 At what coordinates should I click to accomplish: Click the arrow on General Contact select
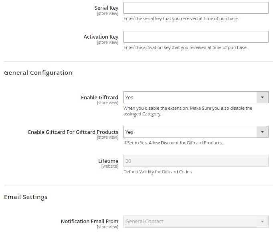pos(262,221)
